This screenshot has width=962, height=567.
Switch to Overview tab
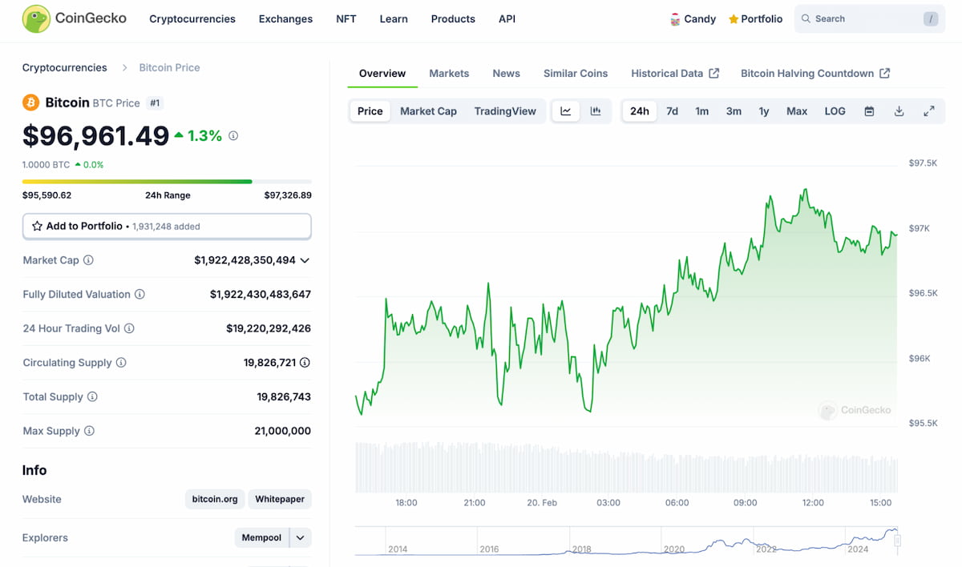[382, 73]
